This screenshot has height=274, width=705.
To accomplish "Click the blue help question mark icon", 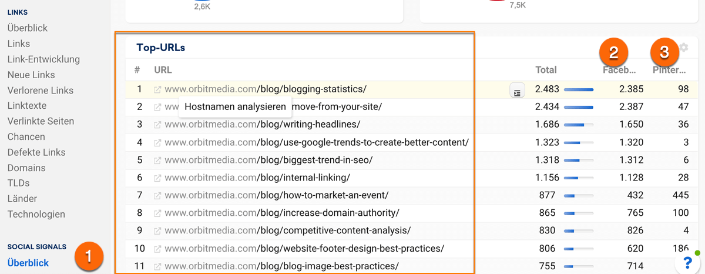I will click(x=687, y=262).
